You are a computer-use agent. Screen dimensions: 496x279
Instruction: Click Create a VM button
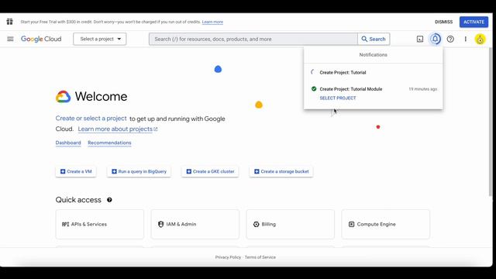pos(76,171)
